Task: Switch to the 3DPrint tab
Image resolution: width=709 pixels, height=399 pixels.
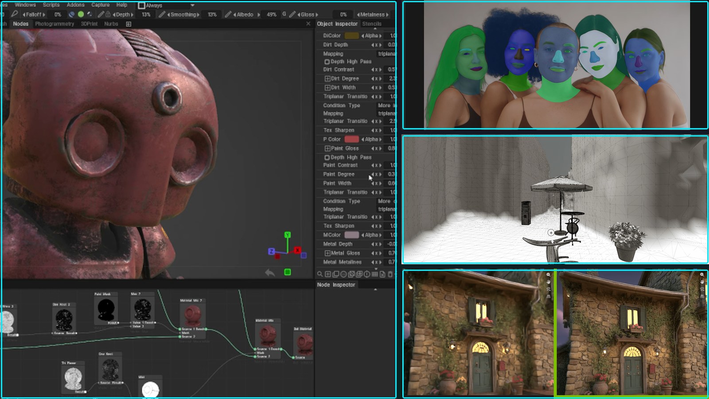Action: click(x=89, y=24)
